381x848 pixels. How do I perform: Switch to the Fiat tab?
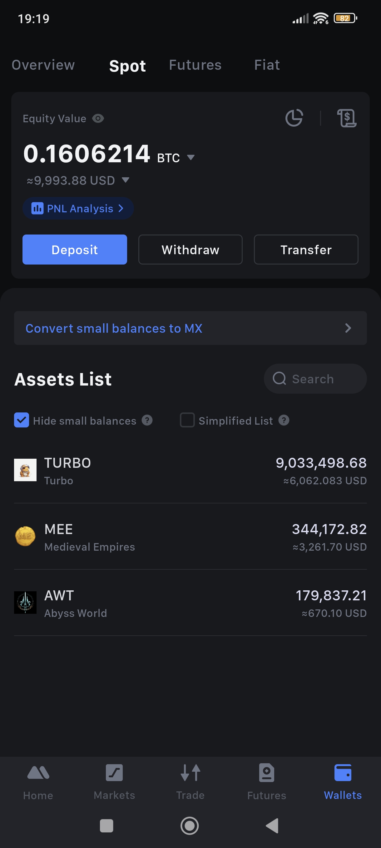click(x=267, y=65)
